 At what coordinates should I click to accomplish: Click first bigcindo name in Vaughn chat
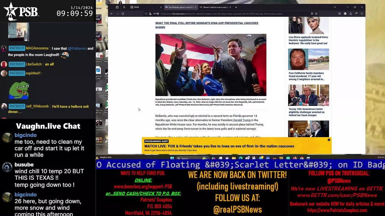[26, 135]
